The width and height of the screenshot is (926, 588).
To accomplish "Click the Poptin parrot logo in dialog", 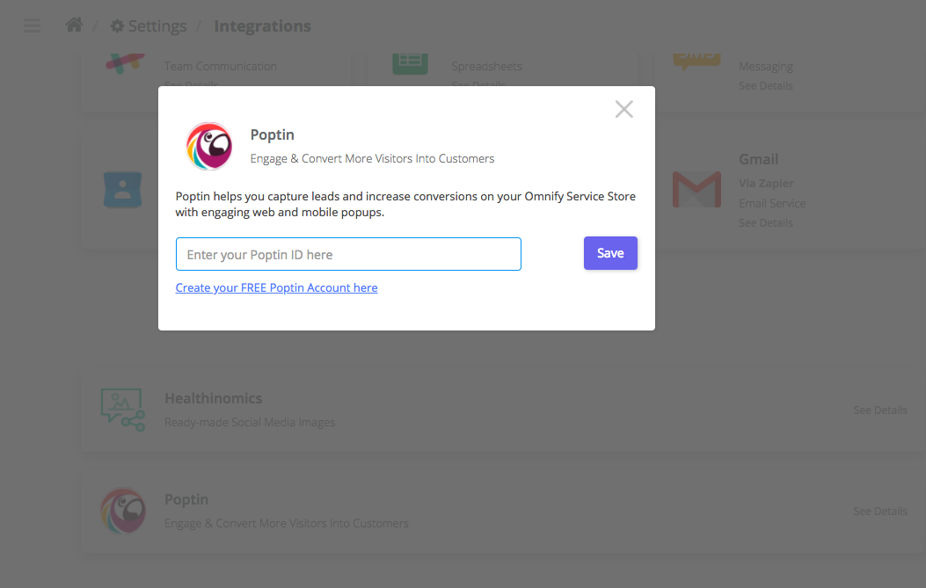I will tap(209, 147).
